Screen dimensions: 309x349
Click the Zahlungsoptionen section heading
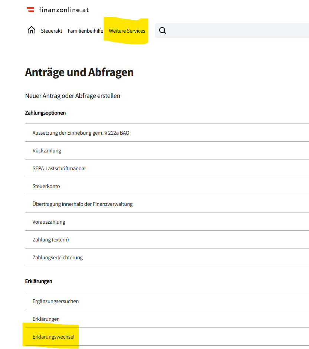pos(45,113)
